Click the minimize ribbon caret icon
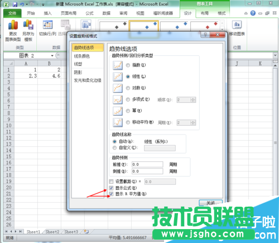Screen dimensions: 279x243 point(246,13)
